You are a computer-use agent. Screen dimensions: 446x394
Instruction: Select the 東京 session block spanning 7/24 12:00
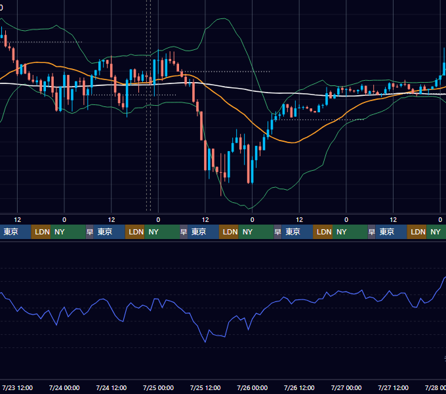[110, 232]
